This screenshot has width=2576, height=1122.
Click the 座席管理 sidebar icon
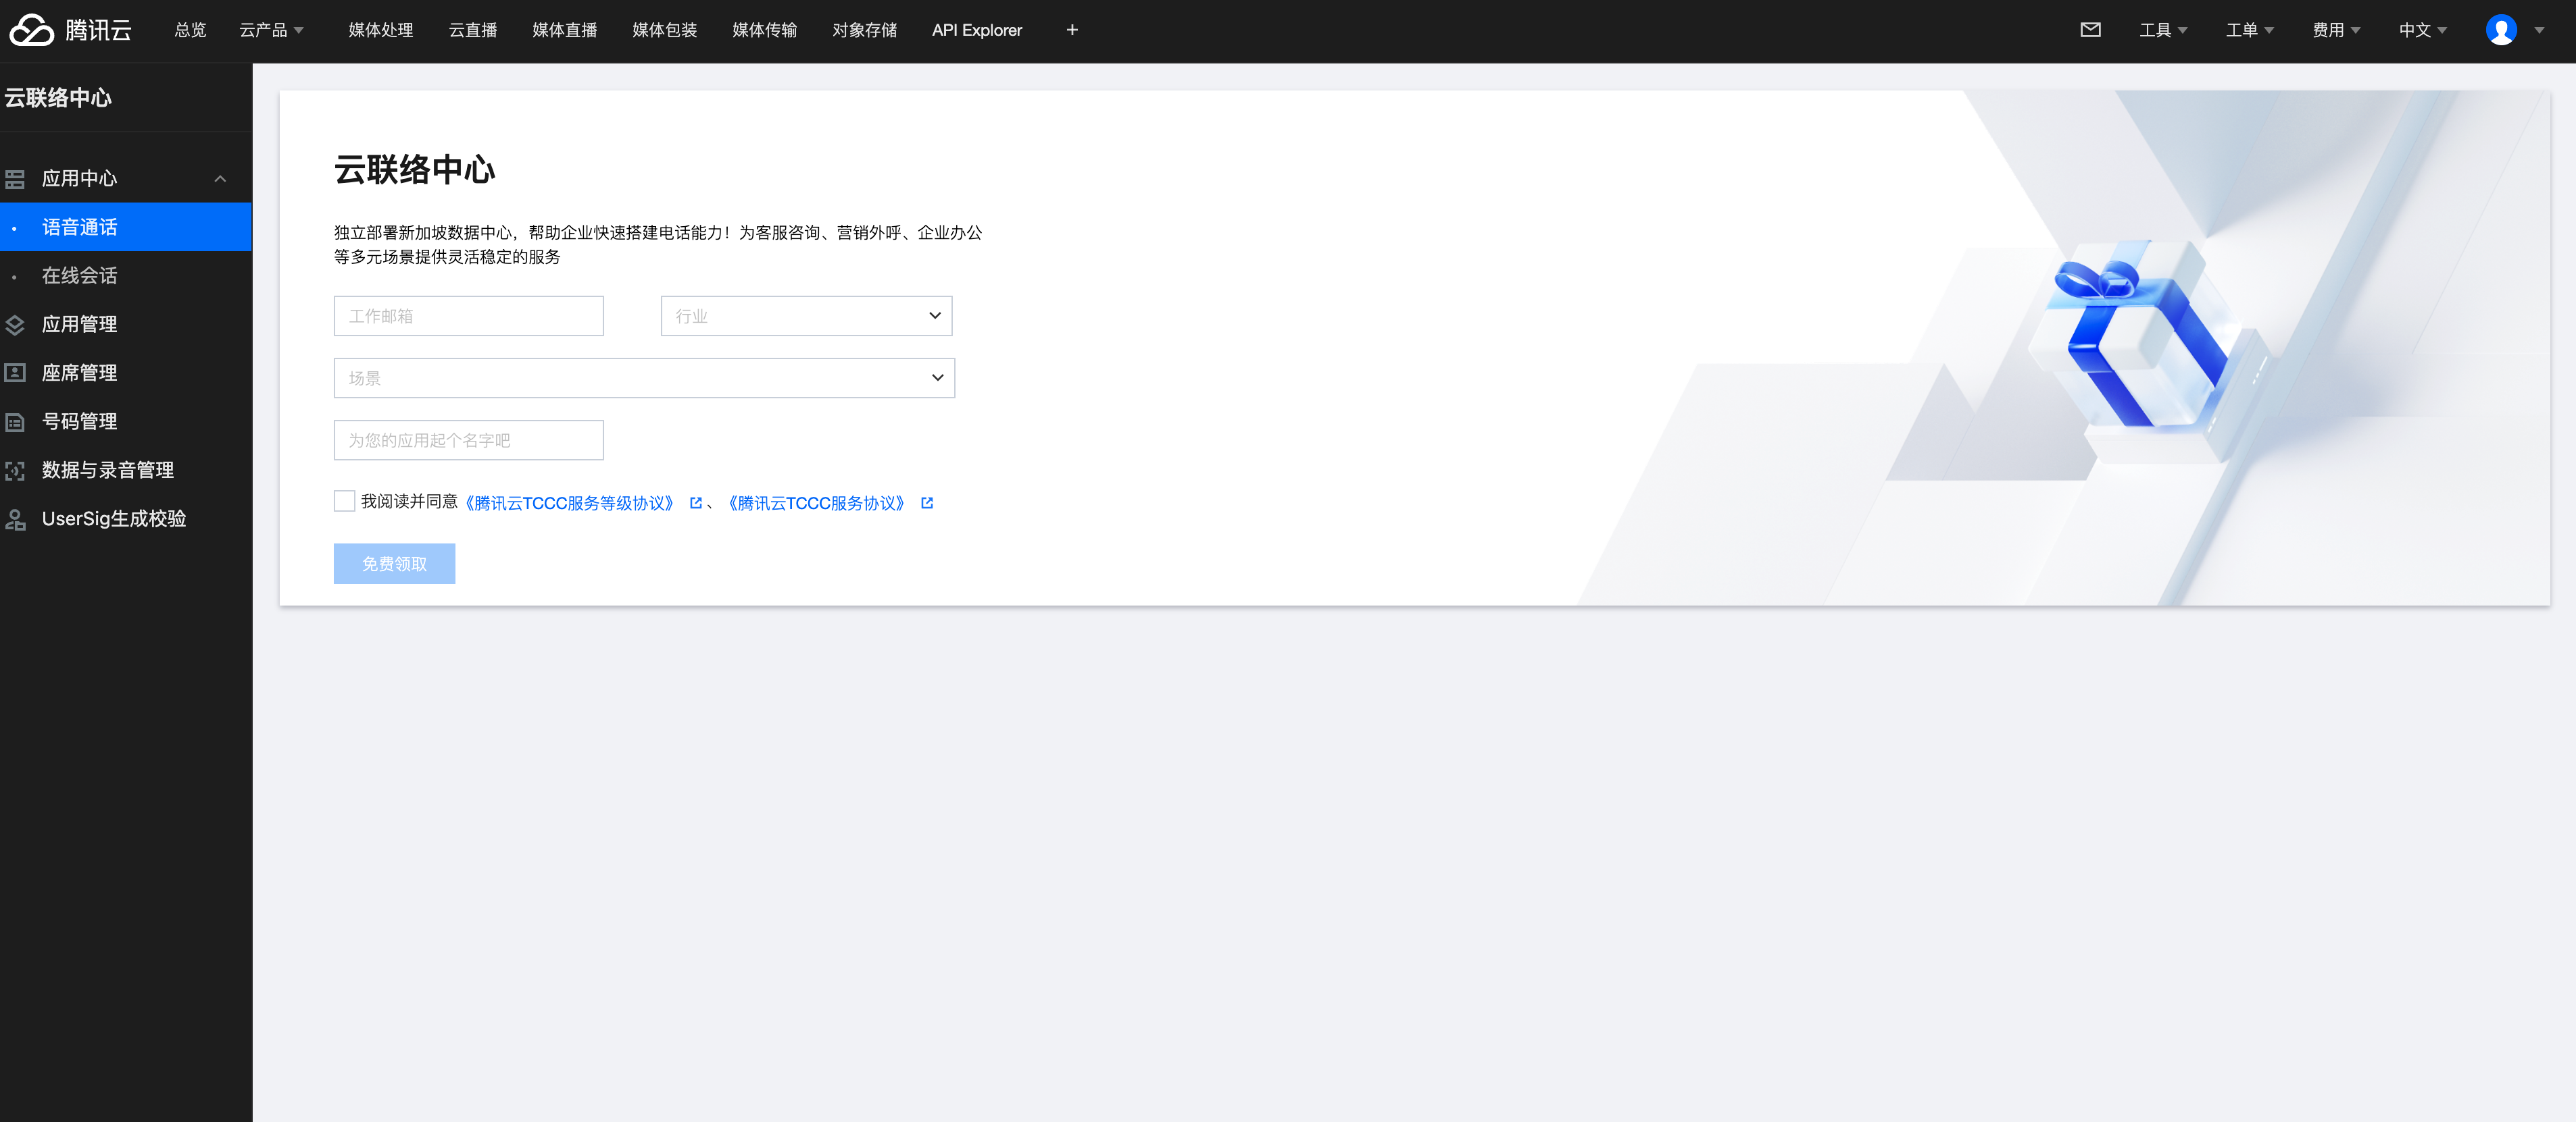15,373
